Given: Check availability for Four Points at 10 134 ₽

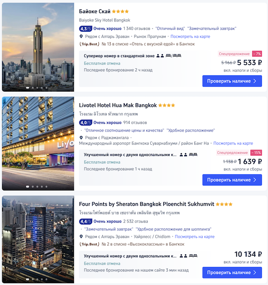Looking at the screenshot, I should [x=232, y=272].
